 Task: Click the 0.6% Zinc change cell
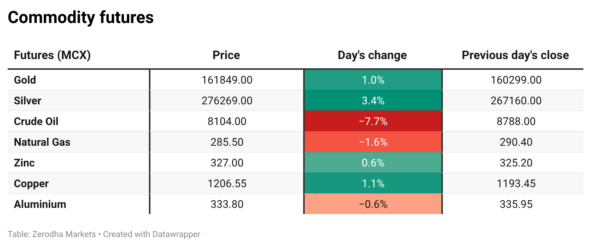[373, 163]
